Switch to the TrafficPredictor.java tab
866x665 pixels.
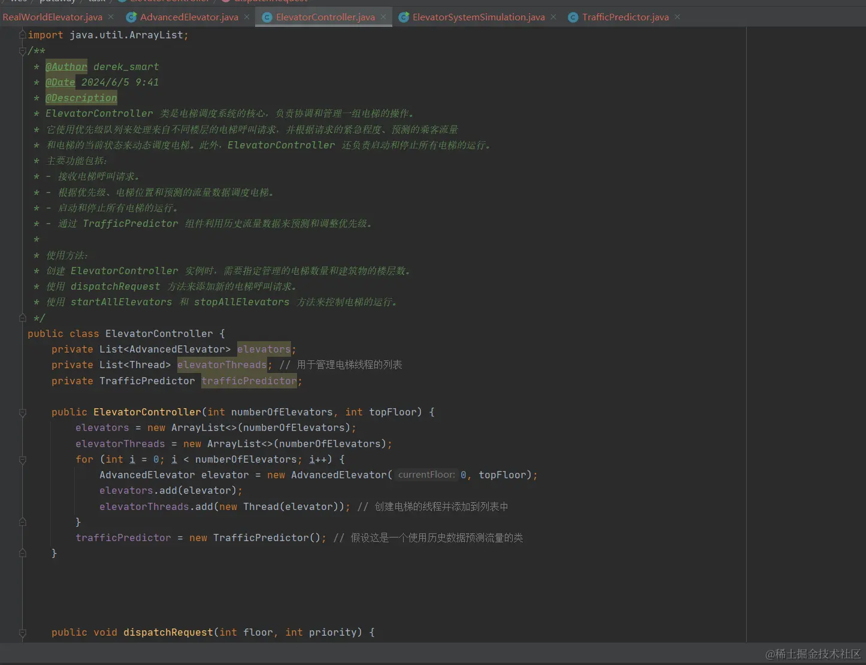pyautogui.click(x=625, y=17)
